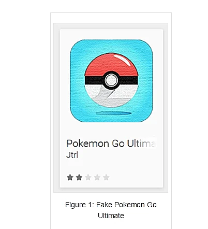Click the fourth empty rating star
The image size is (208, 229).
[x=97, y=177]
